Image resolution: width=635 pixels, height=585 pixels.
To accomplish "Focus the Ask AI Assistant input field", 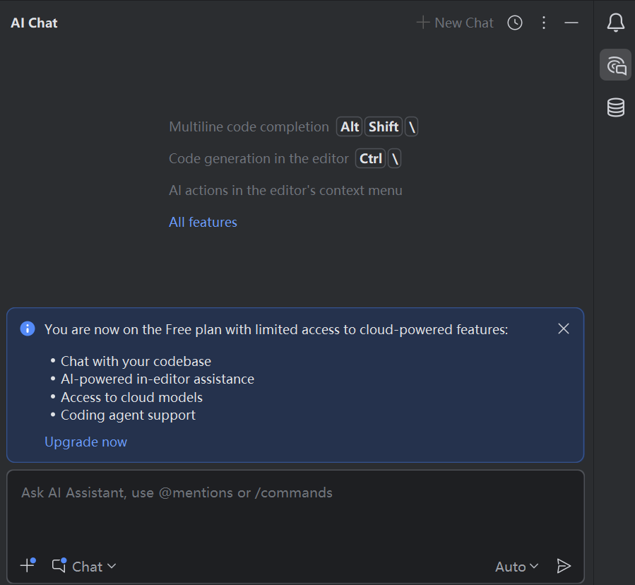I will tap(177, 492).
